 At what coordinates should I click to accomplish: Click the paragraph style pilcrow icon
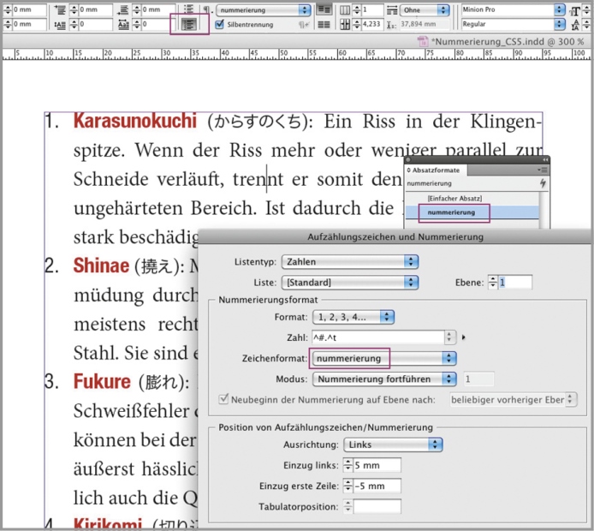(206, 10)
